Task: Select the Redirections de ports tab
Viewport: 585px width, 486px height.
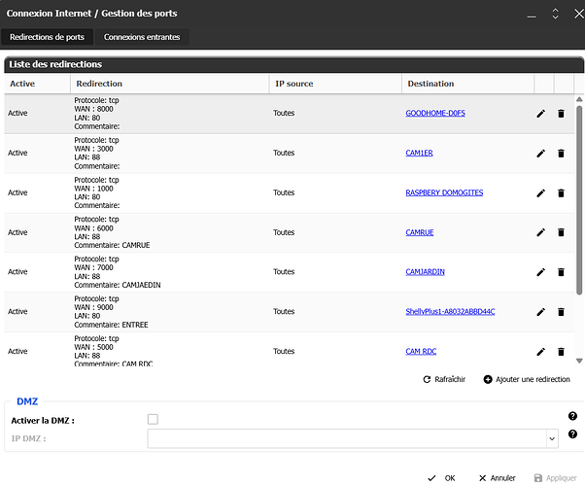Action: tap(47, 37)
